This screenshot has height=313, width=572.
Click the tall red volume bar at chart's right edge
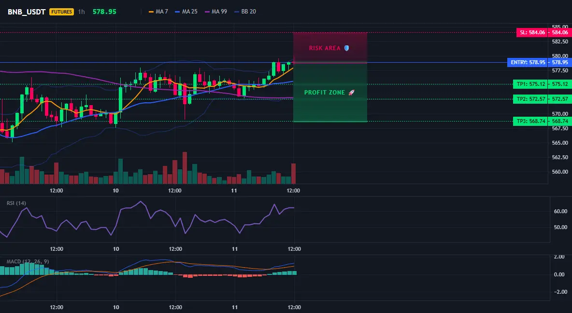pos(293,174)
